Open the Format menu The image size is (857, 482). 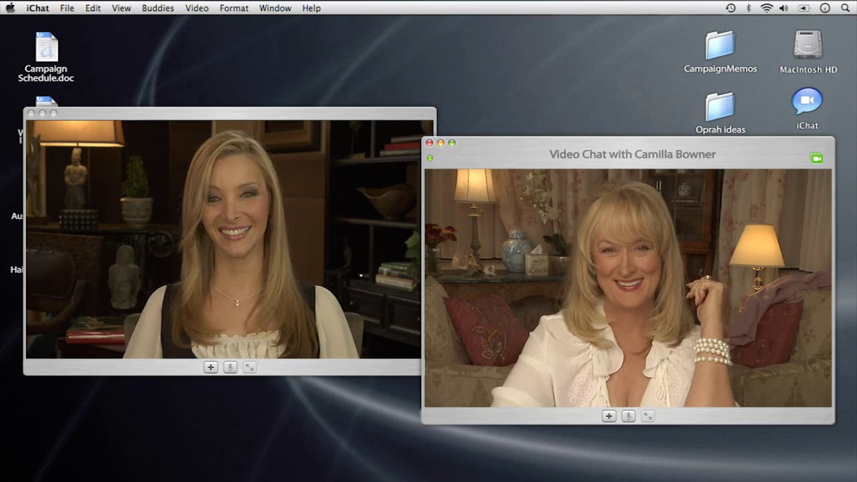(234, 8)
